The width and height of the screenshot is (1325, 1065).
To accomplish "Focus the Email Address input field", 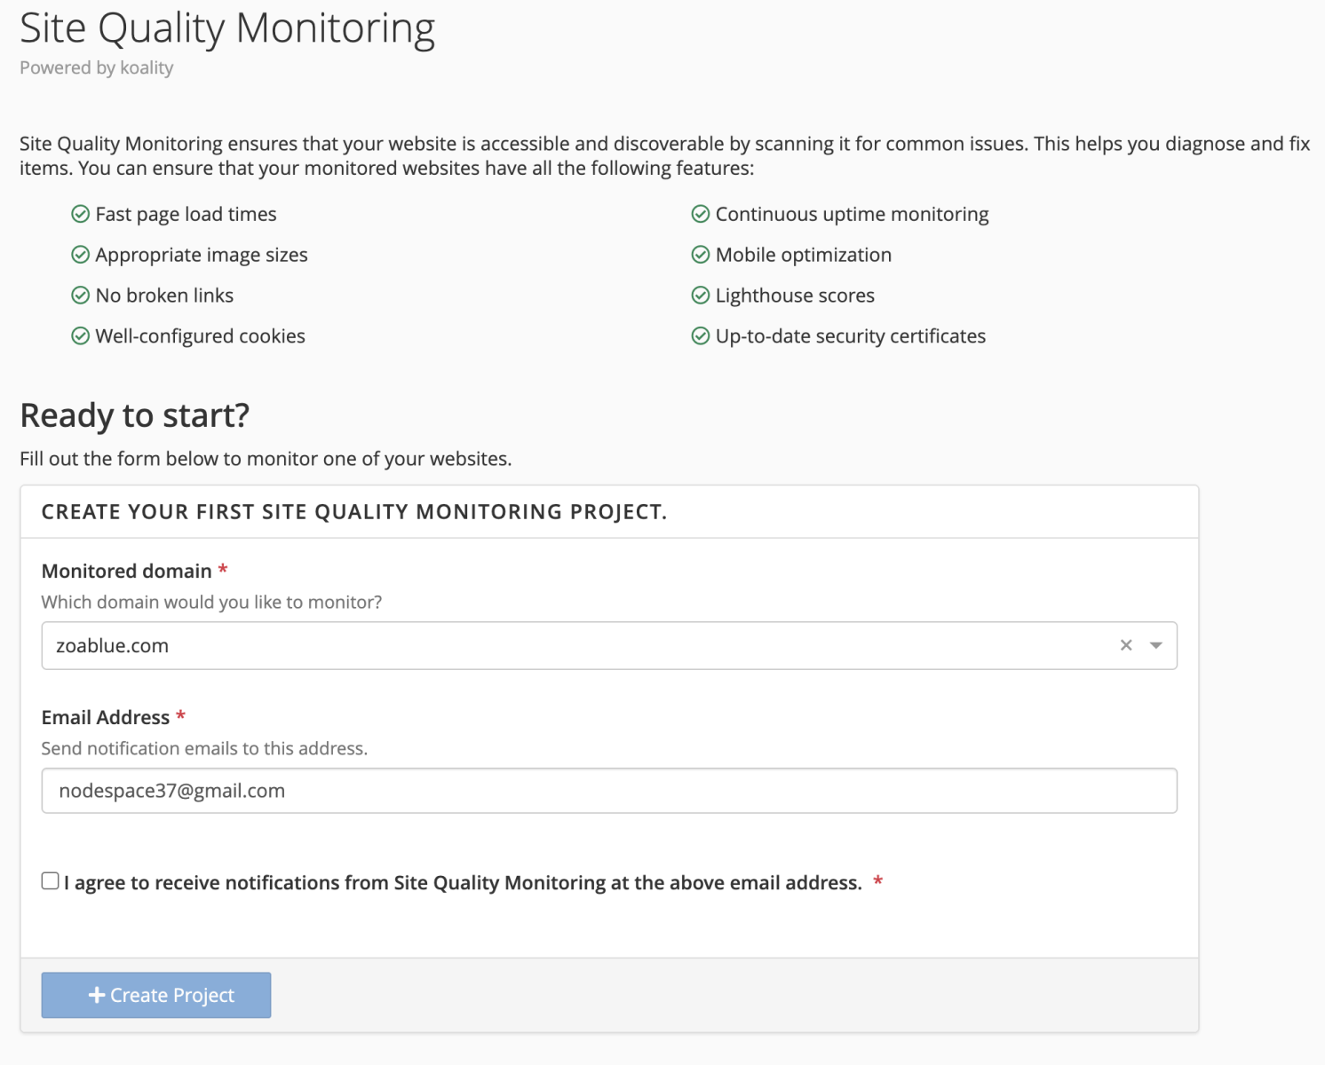I will (x=608, y=791).
